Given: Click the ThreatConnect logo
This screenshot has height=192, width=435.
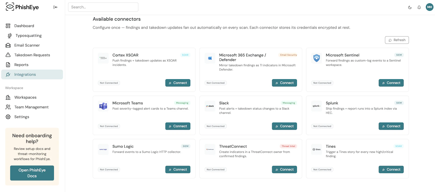Looking at the screenshot, I should tap(210, 149).
